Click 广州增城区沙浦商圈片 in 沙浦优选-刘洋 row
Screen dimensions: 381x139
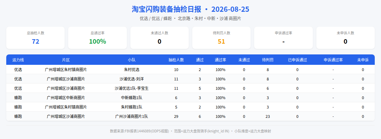[66, 79]
